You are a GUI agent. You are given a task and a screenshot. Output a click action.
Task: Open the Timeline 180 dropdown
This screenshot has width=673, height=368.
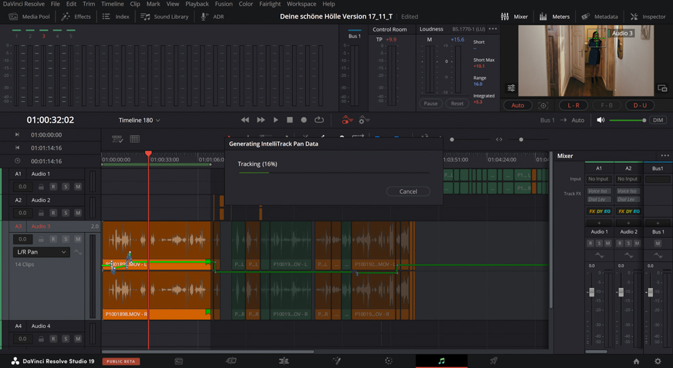(x=139, y=120)
